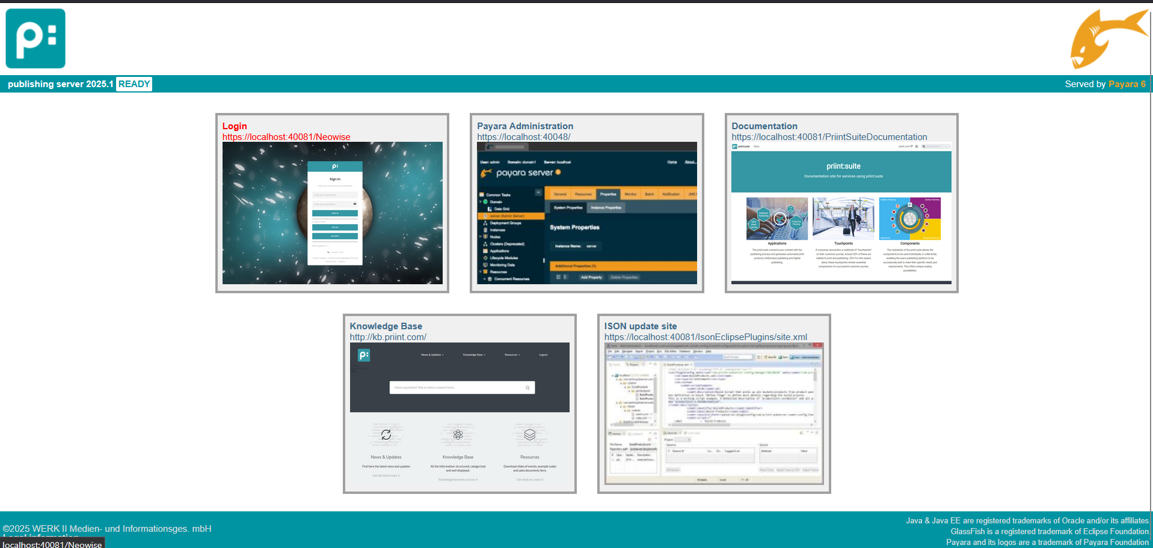The image size is (1153, 548).
Task: Click the READY status badge
Action: click(x=134, y=84)
